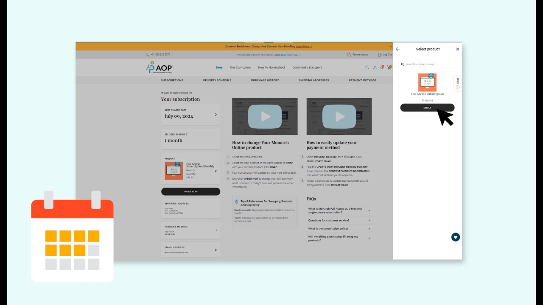
Task: Switch to the SUBSCRIPTIONS tab
Action: (172, 80)
